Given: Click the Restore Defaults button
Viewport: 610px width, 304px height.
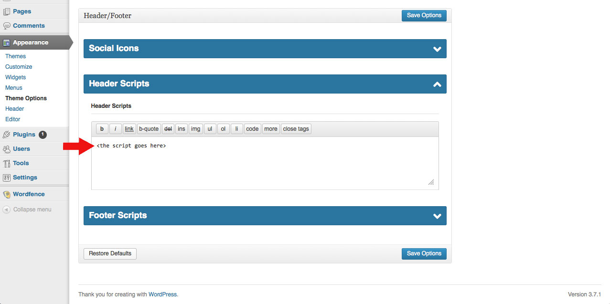Looking at the screenshot, I should click(110, 253).
